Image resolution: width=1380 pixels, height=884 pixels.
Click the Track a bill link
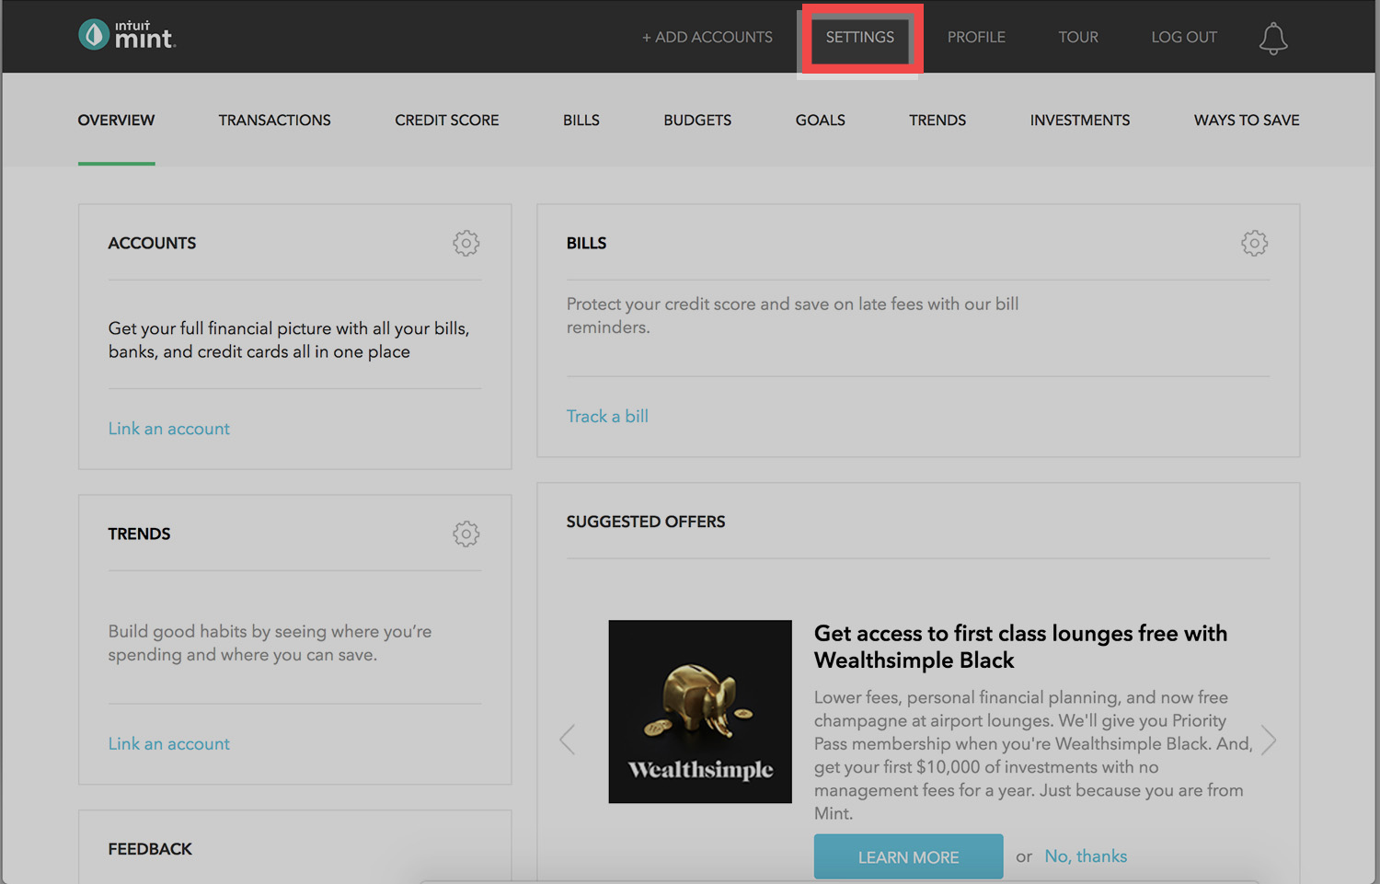[x=607, y=416]
